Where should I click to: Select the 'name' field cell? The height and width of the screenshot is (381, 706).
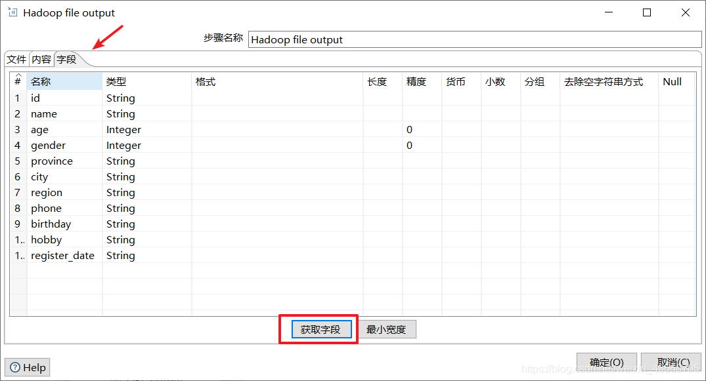64,114
